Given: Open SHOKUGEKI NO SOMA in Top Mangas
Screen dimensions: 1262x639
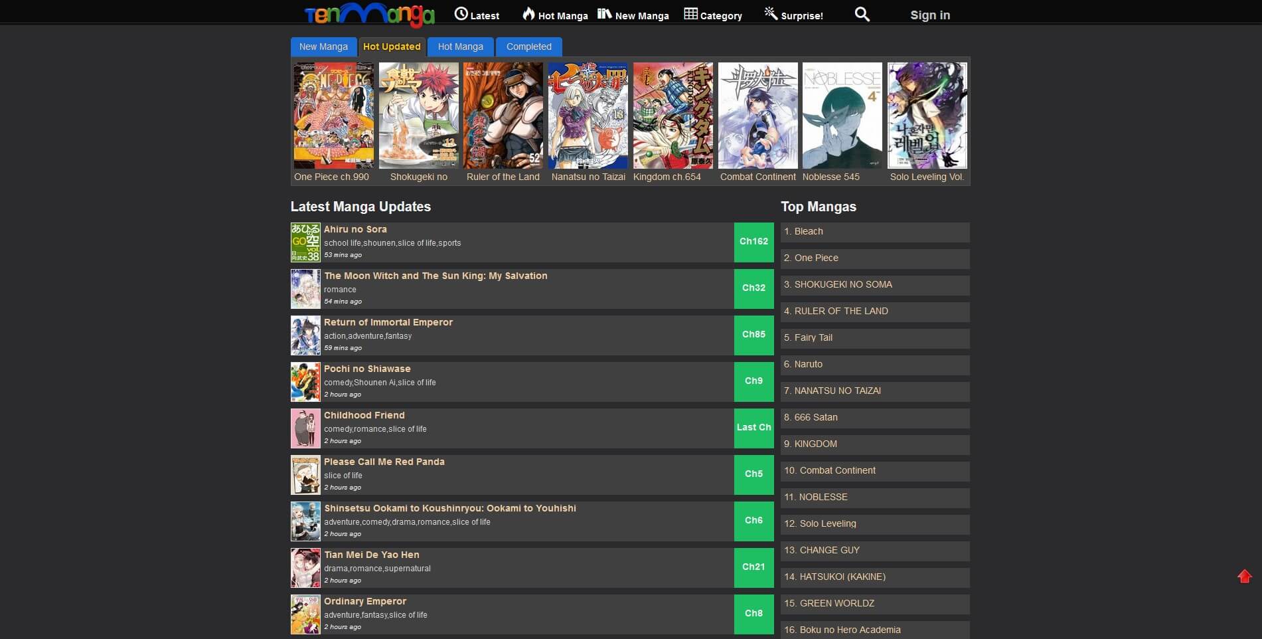Looking at the screenshot, I should click(875, 285).
